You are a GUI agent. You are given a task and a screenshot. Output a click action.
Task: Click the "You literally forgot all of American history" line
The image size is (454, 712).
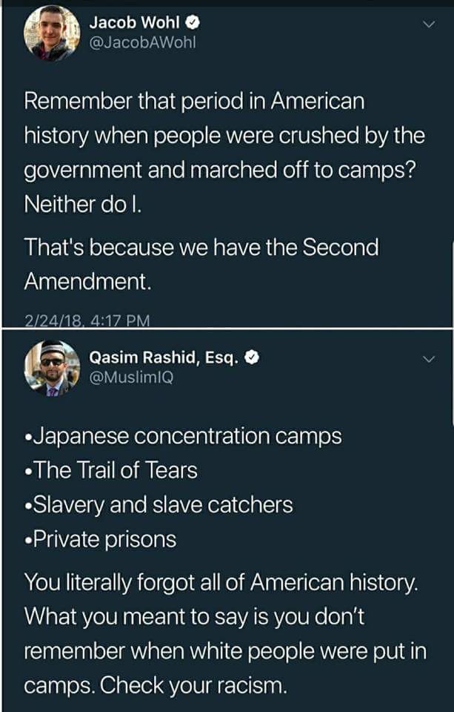(x=221, y=582)
